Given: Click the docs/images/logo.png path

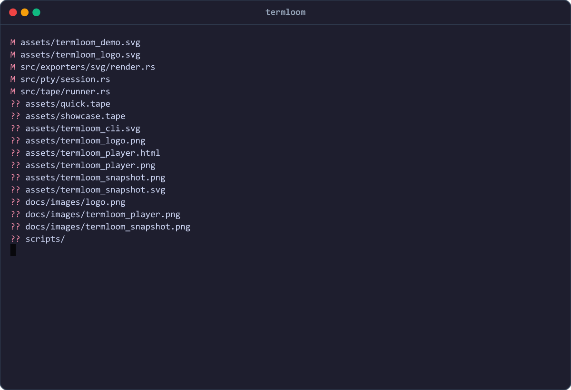Looking at the screenshot, I should tap(75, 202).
